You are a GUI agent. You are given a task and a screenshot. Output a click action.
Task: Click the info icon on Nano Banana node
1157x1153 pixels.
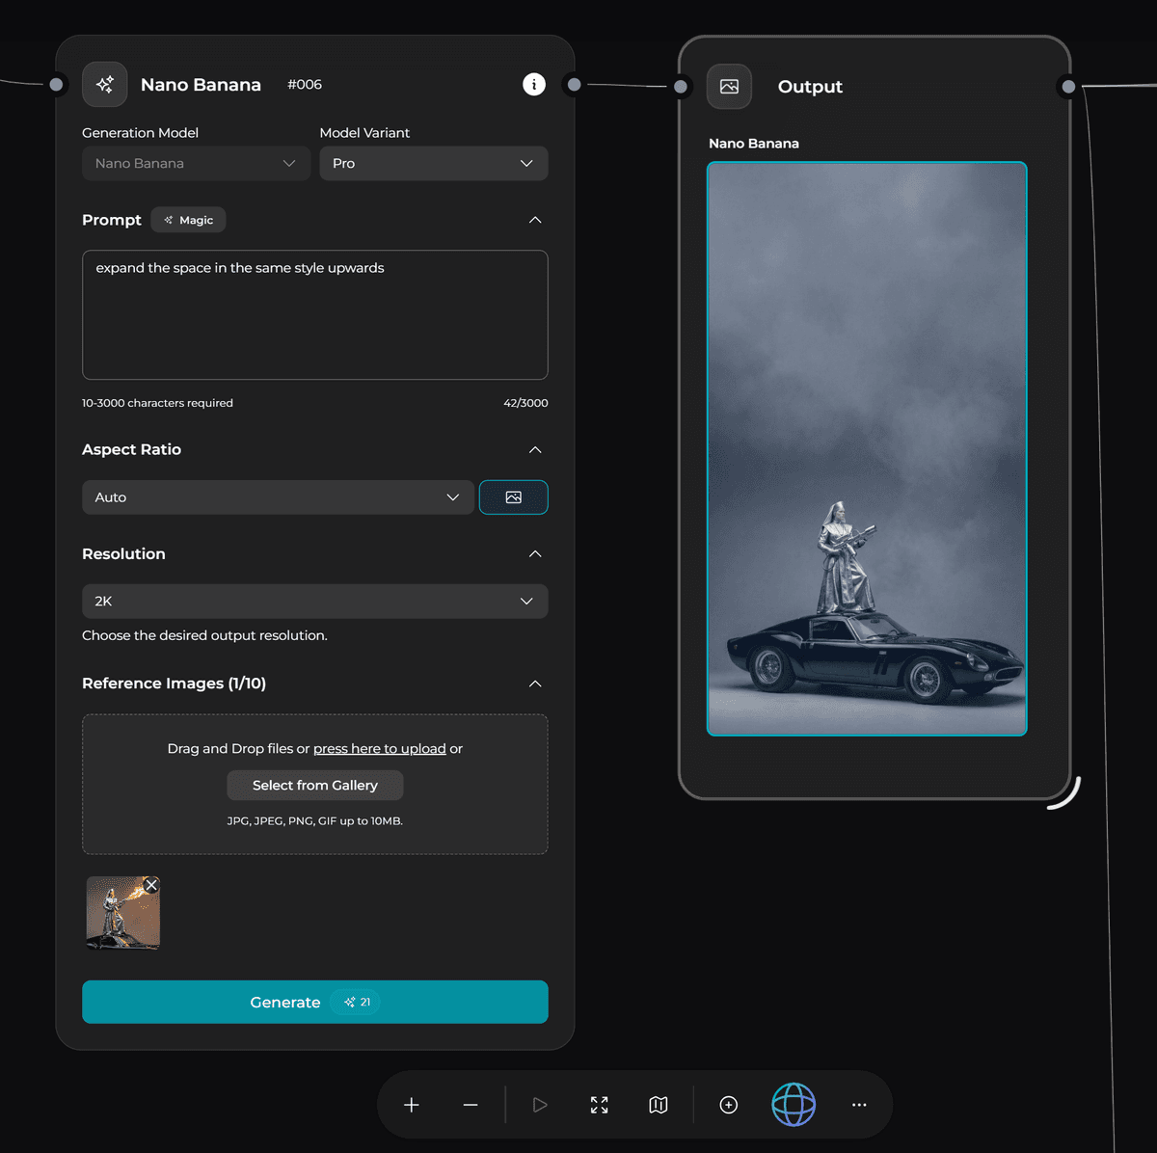pyautogui.click(x=534, y=85)
